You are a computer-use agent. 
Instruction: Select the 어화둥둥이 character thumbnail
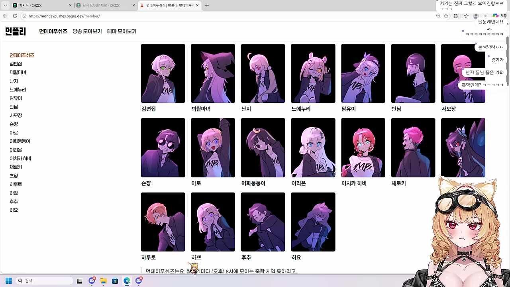coord(263,147)
